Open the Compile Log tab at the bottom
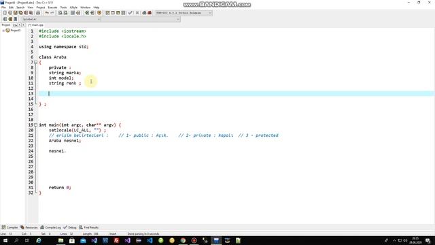 (50, 227)
